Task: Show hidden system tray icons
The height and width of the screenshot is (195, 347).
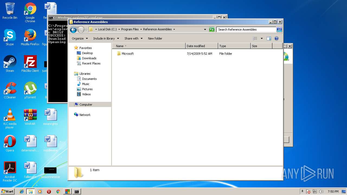Action: tap(302, 191)
